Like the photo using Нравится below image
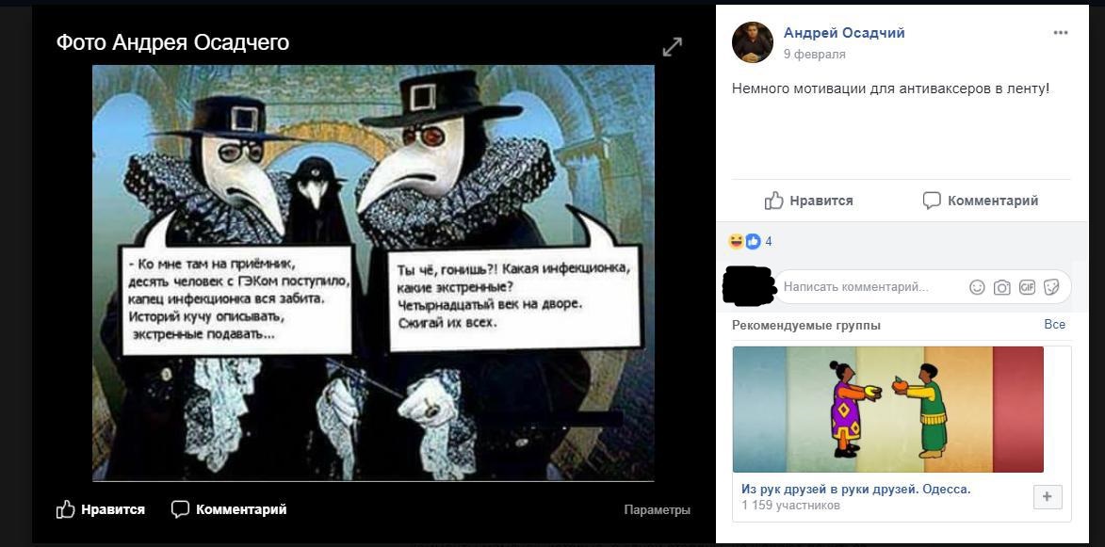The height and width of the screenshot is (547, 1105). pyautogui.click(x=101, y=509)
